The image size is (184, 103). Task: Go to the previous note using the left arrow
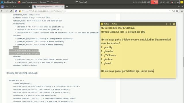tap(166, 24)
